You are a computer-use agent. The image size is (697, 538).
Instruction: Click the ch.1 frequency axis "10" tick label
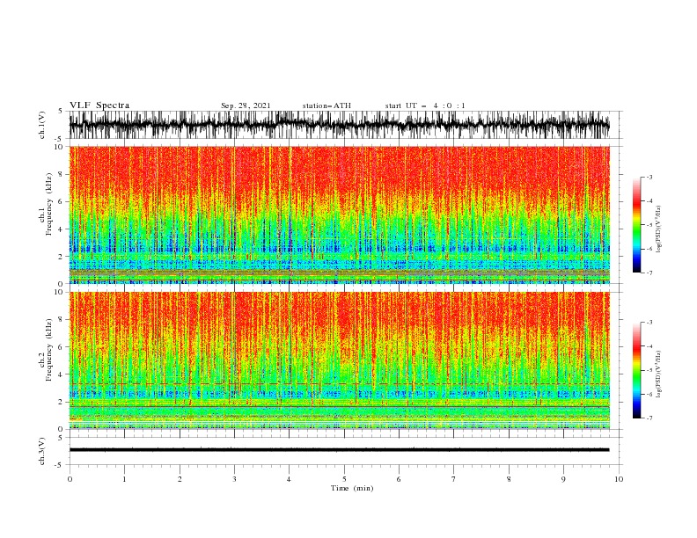pyautogui.click(x=60, y=147)
